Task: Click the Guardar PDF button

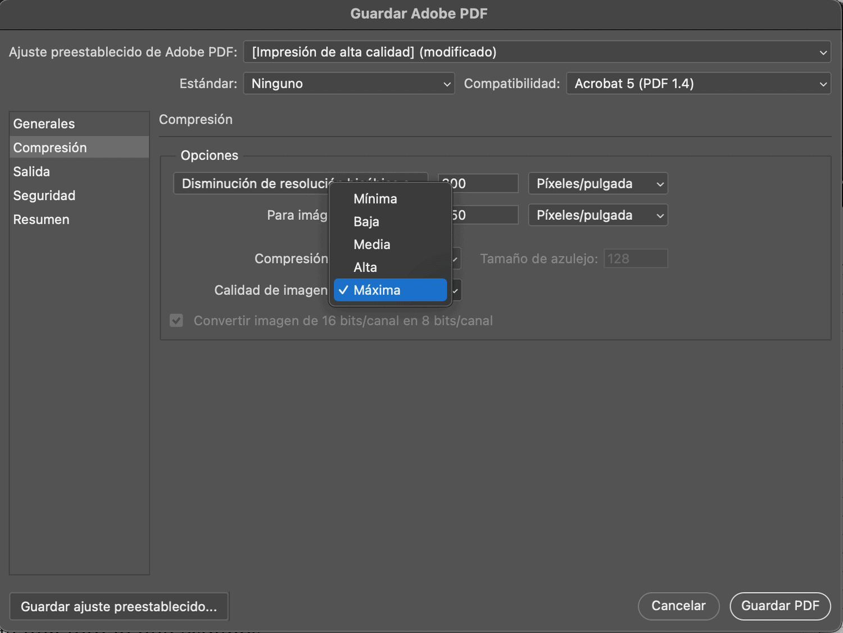Action: pyautogui.click(x=780, y=606)
